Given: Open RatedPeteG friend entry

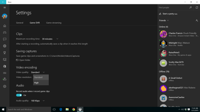Looking at the screenshot, I should click(179, 54).
